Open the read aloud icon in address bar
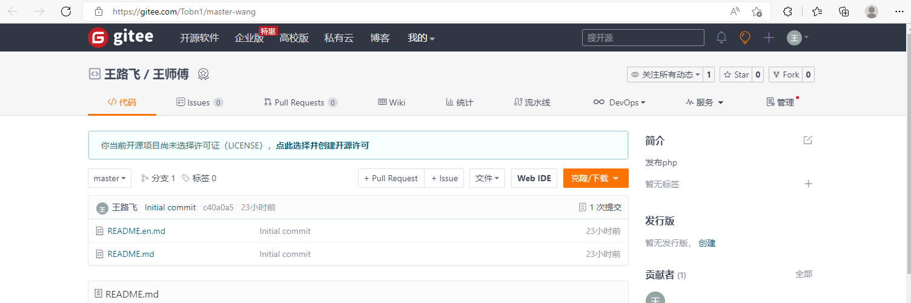The image size is (911, 303). coord(735,12)
